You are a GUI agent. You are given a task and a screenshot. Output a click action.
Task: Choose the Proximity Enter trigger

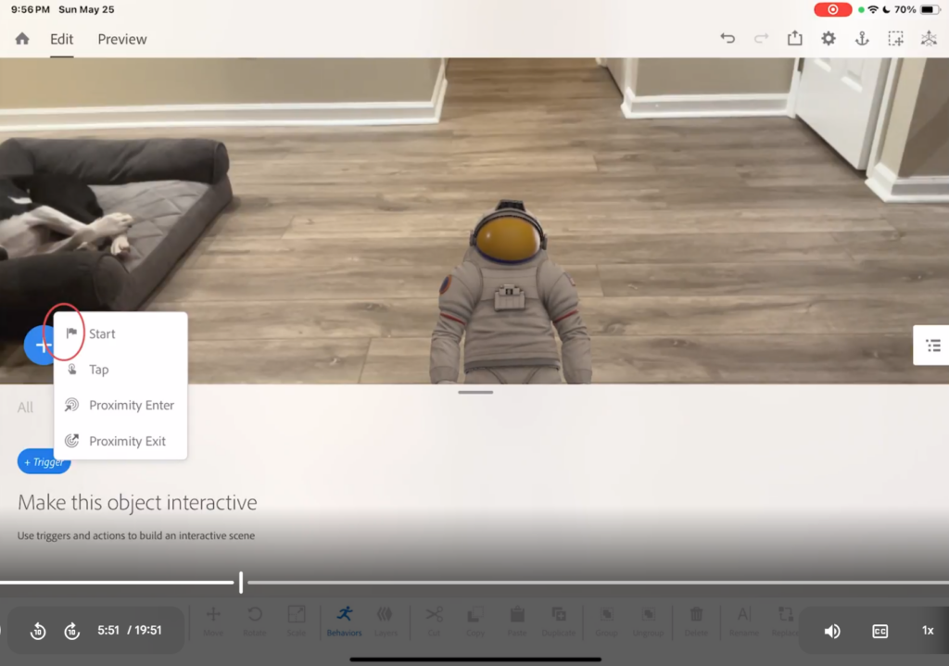pos(120,405)
